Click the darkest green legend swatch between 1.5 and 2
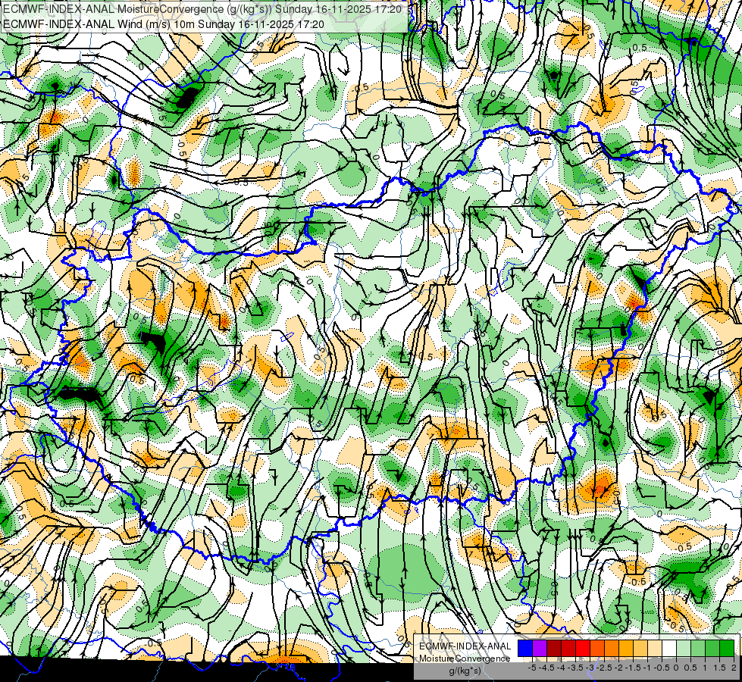The width and height of the screenshot is (742, 682). [x=726, y=649]
